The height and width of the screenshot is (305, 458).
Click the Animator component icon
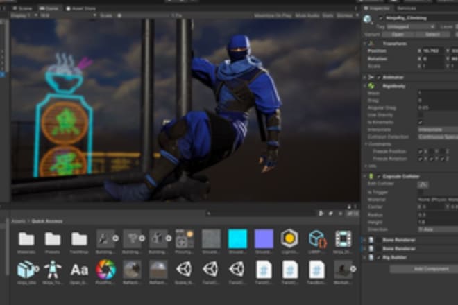(x=371, y=78)
